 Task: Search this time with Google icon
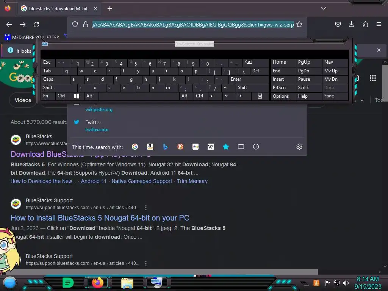135,147
